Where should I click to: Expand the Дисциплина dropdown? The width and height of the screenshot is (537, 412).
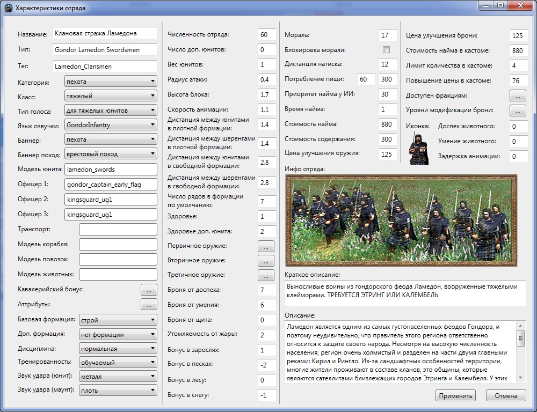tap(118, 349)
